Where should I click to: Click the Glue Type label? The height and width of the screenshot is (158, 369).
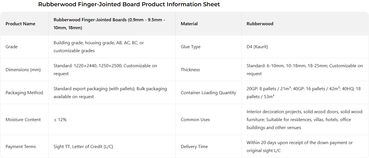click(x=190, y=47)
